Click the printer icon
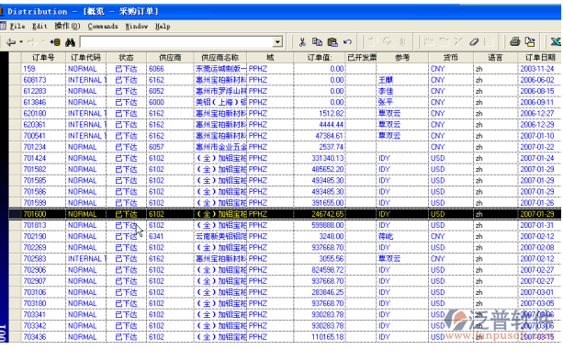 (515, 42)
